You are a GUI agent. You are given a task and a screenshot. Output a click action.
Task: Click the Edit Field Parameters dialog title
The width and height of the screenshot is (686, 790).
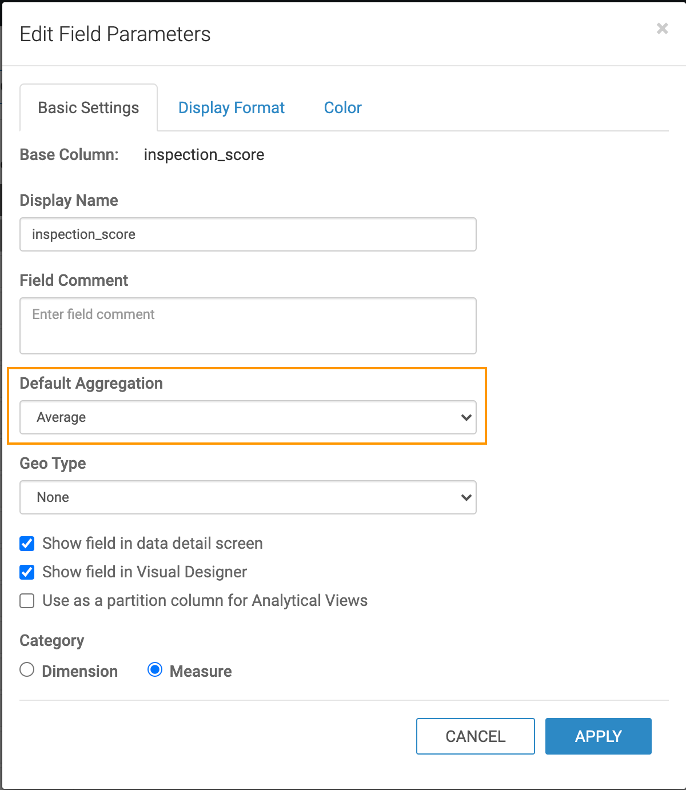click(x=115, y=34)
